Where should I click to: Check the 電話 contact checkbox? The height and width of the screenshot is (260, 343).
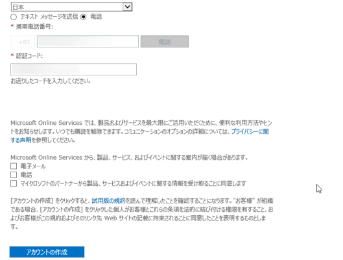tap(14, 175)
